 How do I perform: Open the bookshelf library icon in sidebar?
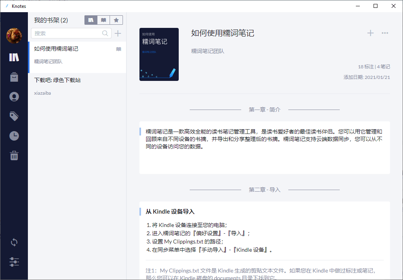[x=14, y=57]
